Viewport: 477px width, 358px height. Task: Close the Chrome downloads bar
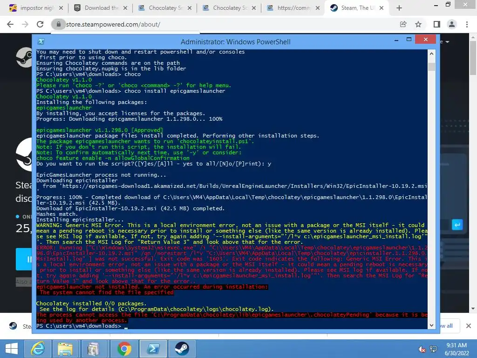[x=469, y=326]
